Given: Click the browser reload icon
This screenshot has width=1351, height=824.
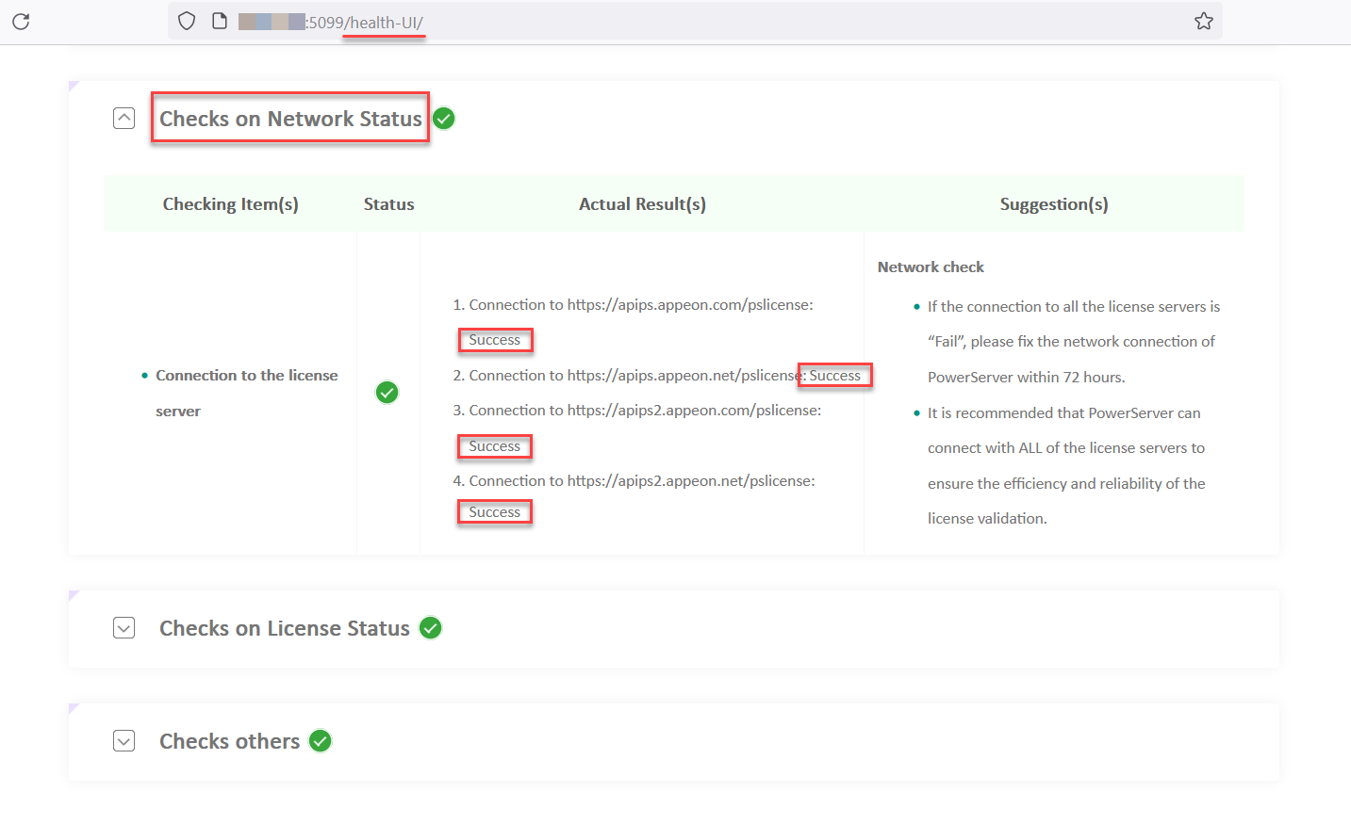Looking at the screenshot, I should click(21, 22).
